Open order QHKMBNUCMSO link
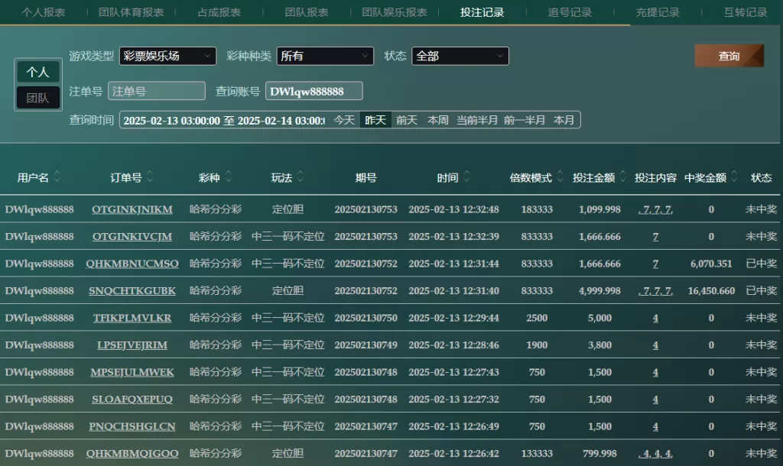This screenshot has width=783, height=466. (x=132, y=264)
